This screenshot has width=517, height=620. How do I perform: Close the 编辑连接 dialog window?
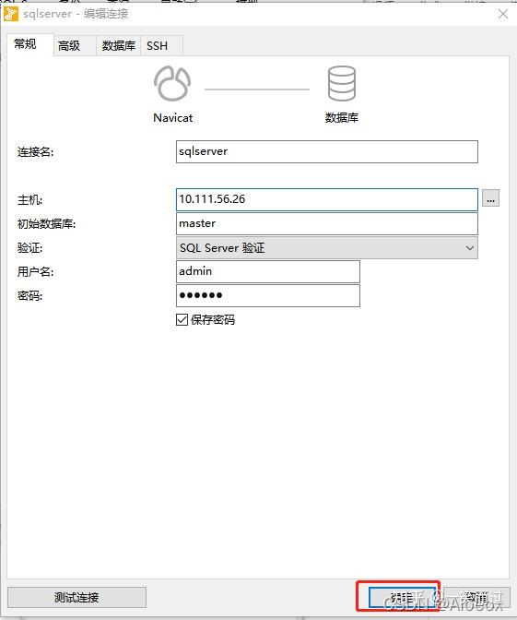tap(503, 14)
